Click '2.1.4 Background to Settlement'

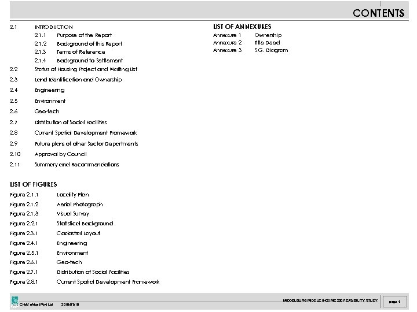tap(79, 61)
